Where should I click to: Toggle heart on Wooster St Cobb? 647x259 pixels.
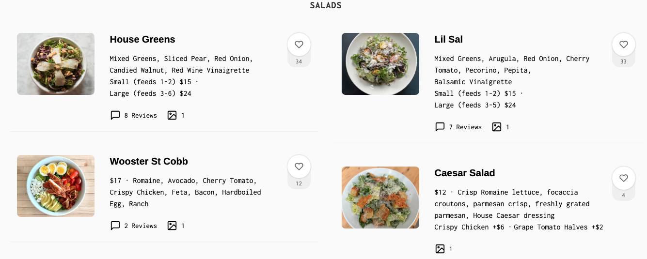[x=299, y=167]
